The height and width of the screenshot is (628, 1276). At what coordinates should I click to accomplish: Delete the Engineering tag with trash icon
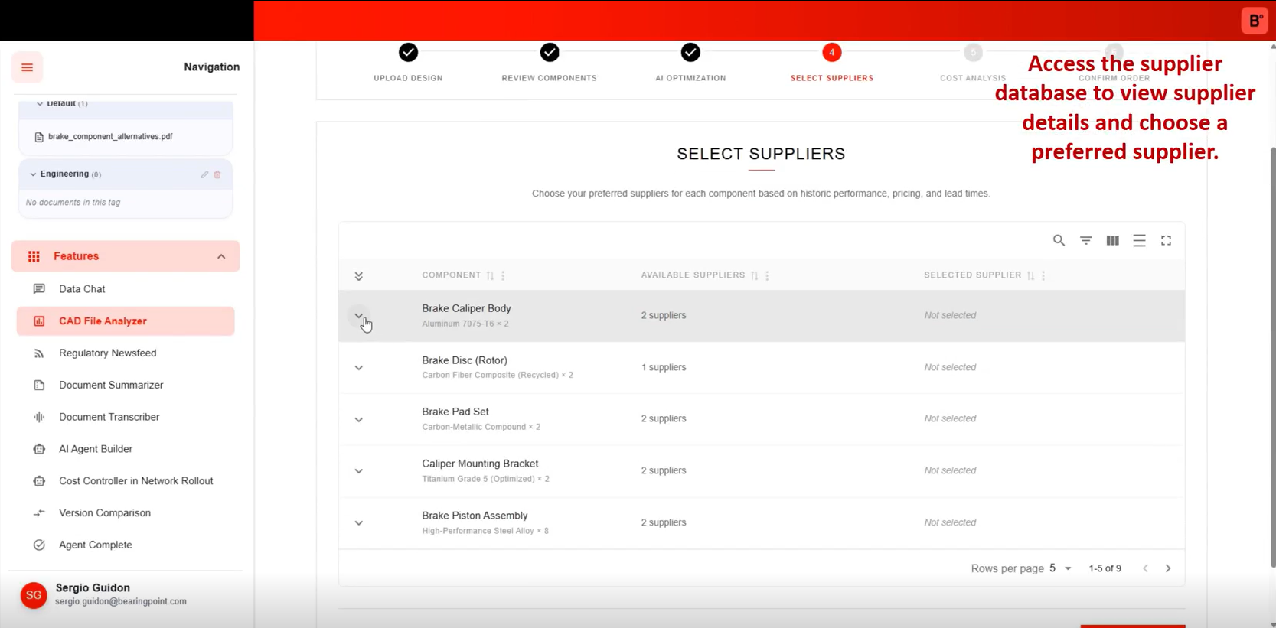(217, 174)
